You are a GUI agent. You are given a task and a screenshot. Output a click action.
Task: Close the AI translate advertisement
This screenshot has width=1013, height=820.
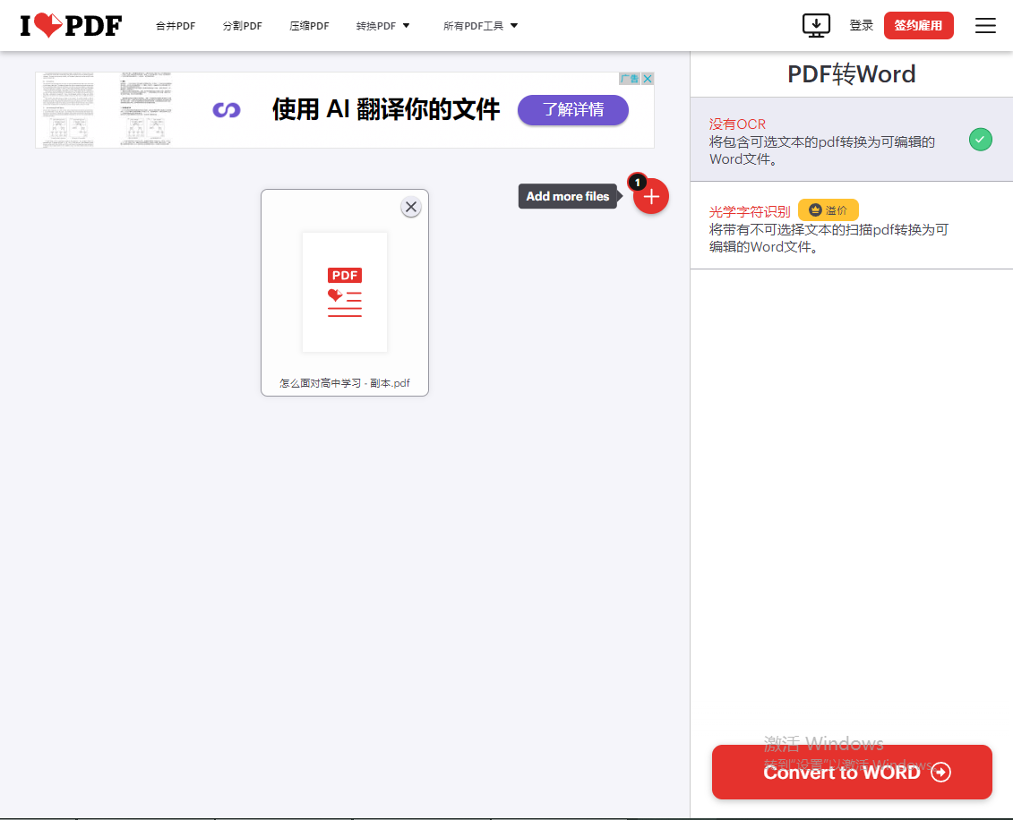coord(648,79)
